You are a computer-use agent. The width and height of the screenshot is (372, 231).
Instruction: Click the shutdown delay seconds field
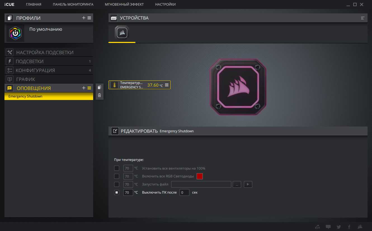click(x=184, y=192)
